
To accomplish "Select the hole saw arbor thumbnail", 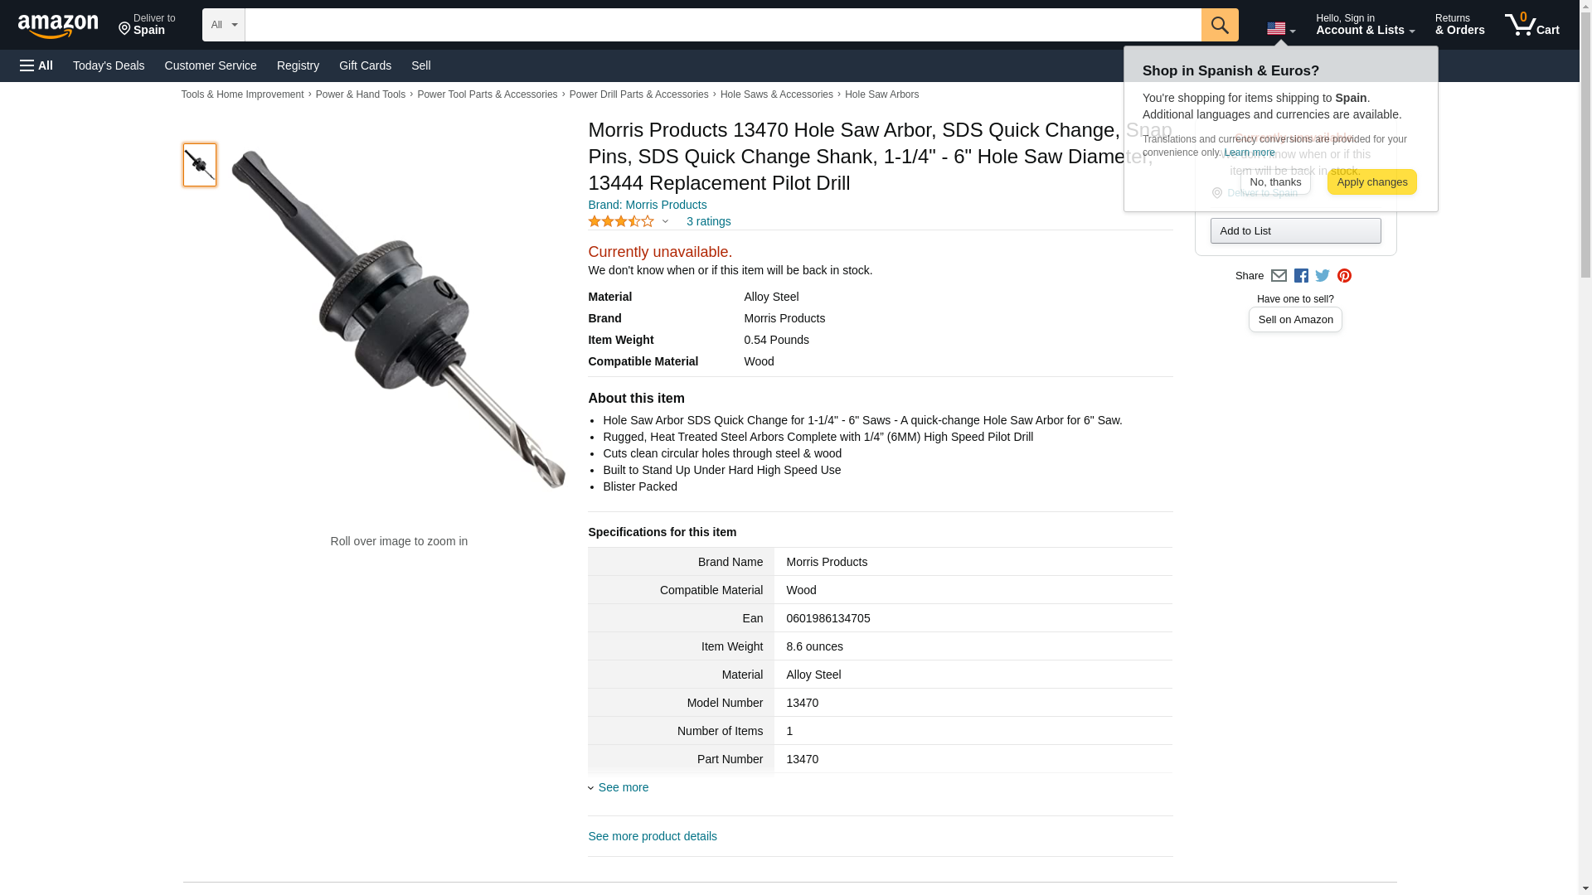I will (x=199, y=164).
